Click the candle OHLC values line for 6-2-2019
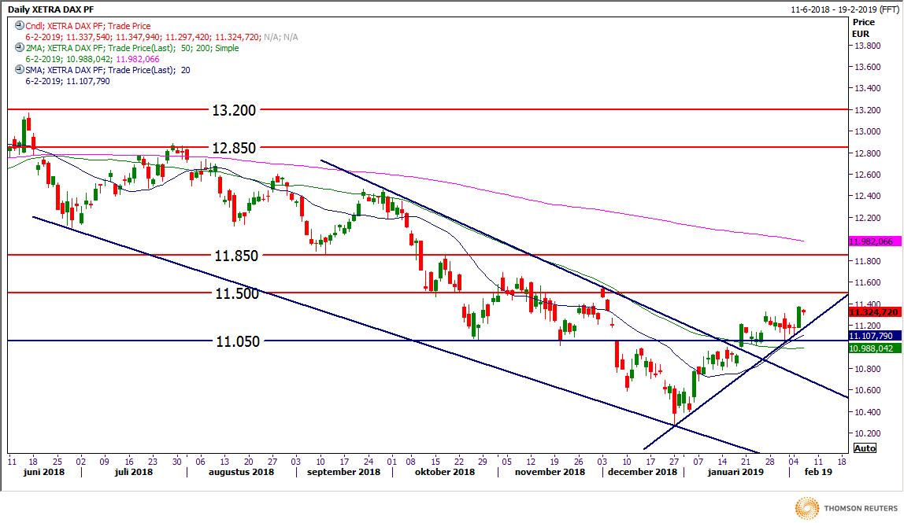This screenshot has height=523, width=904. (x=161, y=37)
